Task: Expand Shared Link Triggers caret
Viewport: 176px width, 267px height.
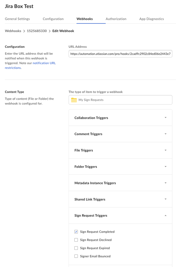Action: (166, 199)
